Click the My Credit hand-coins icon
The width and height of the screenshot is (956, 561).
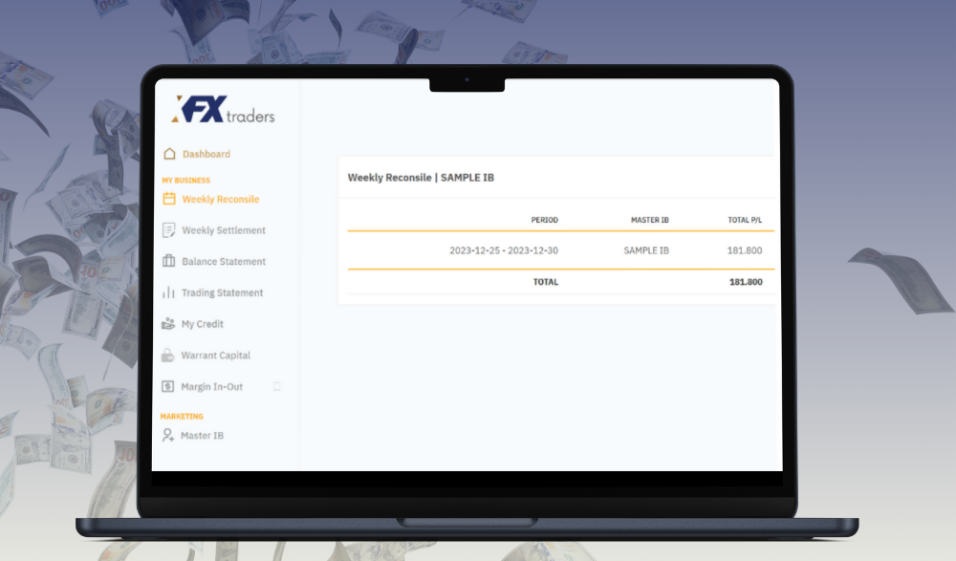point(169,324)
